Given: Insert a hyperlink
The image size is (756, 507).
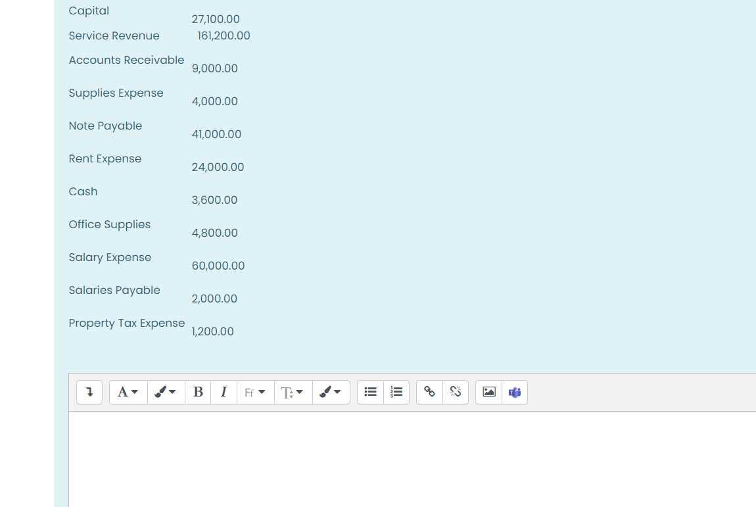Looking at the screenshot, I should click(x=429, y=392).
